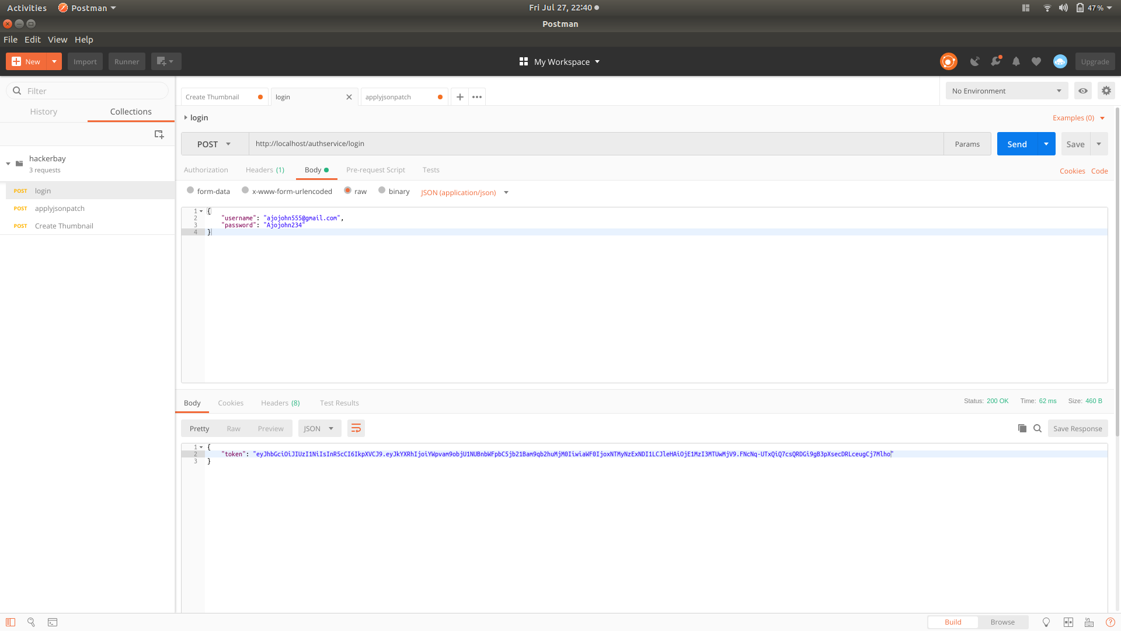Click the request URL input field

point(596,144)
